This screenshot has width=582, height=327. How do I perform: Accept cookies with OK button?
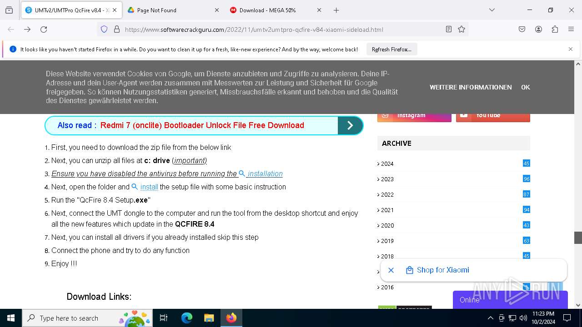(x=526, y=87)
